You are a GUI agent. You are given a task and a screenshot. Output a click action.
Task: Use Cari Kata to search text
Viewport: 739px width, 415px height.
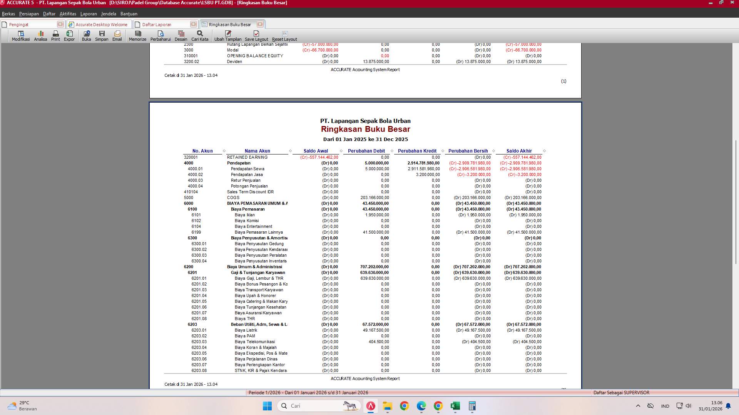(199, 35)
